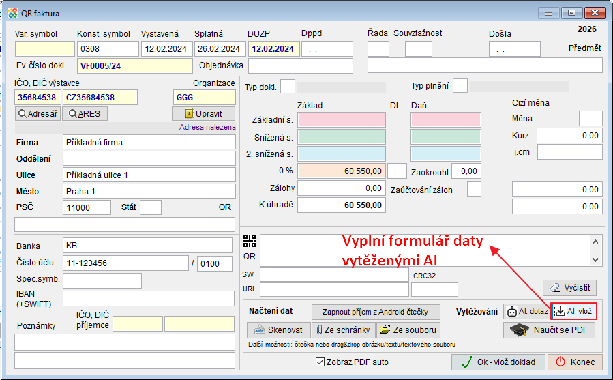Click the Měna currency field
Screen dimensions: 613x380
click(590, 118)
